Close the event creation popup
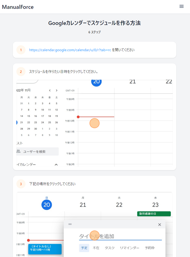Image resolution: width=190 pixels, height=257 pixels. coord(159,225)
